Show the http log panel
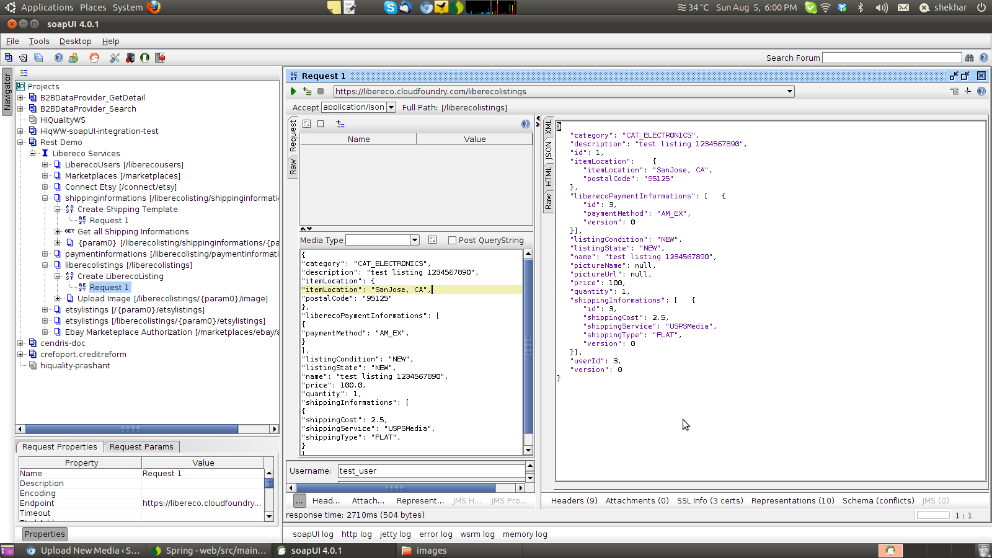The width and height of the screenshot is (992, 558). pyautogui.click(x=356, y=534)
